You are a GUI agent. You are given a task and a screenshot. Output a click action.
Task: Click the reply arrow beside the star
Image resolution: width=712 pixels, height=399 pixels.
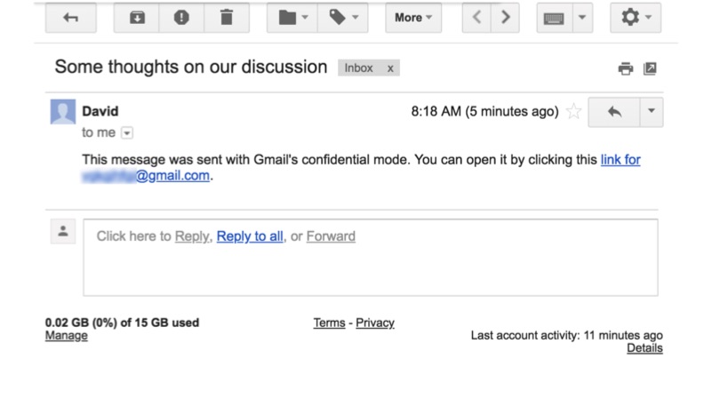pyautogui.click(x=613, y=111)
